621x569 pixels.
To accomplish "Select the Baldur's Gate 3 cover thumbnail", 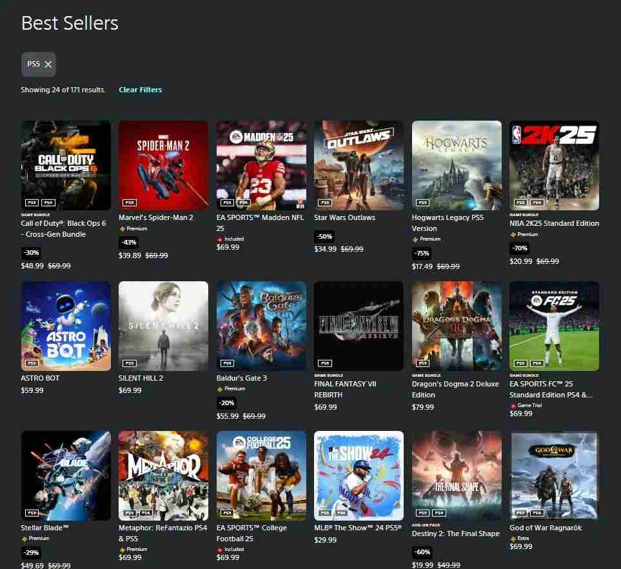I will point(261,326).
